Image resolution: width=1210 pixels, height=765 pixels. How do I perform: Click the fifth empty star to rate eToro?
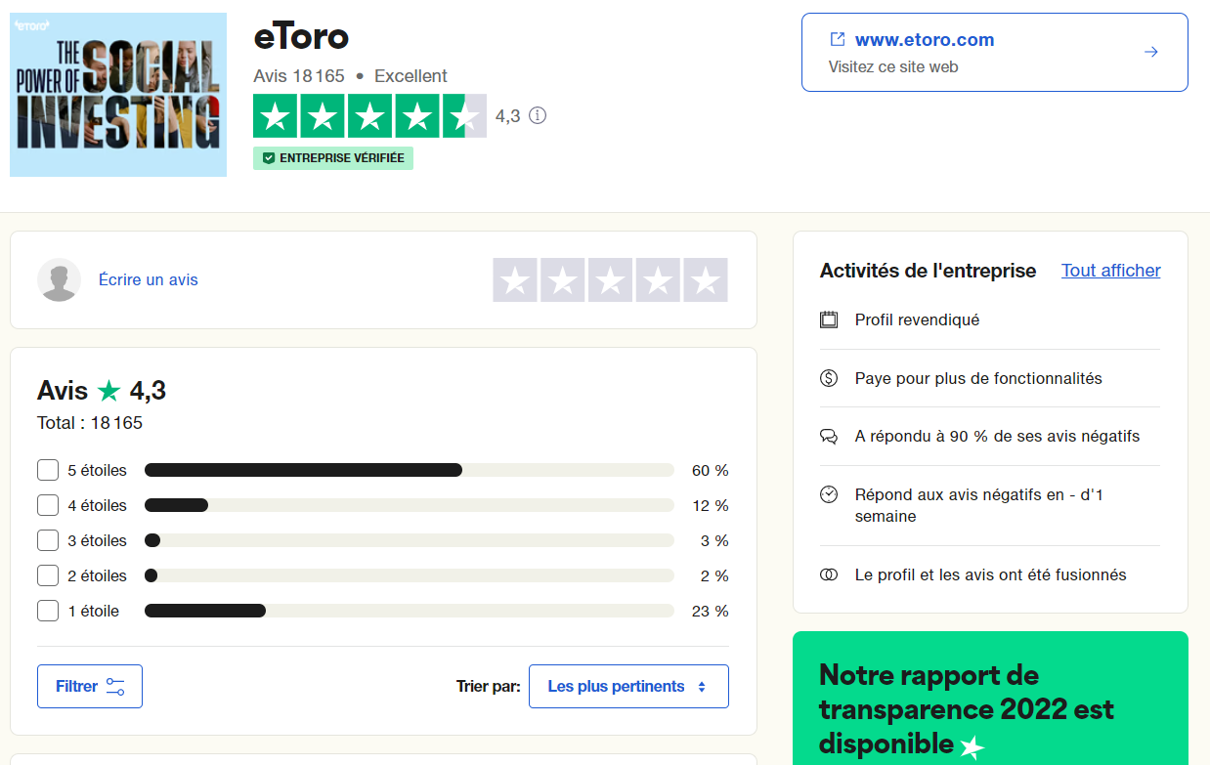click(705, 280)
